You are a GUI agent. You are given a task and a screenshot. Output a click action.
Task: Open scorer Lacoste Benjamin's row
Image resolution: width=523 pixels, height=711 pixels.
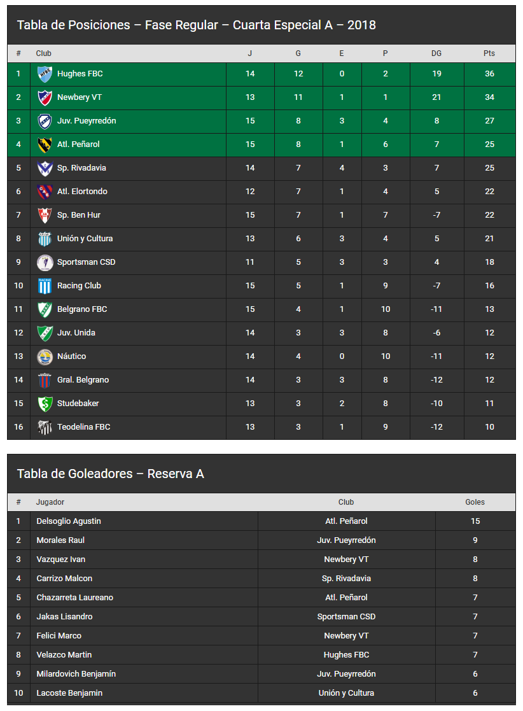point(261,693)
